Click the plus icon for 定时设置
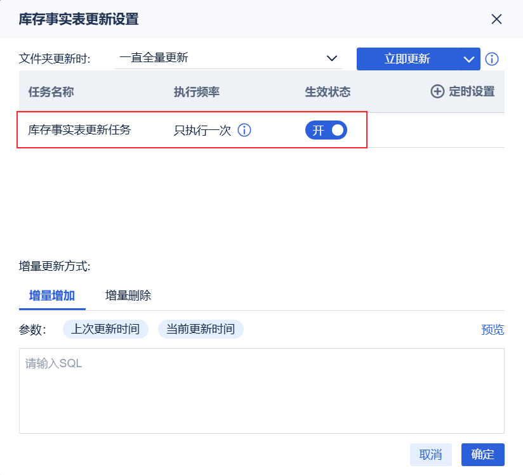This screenshot has width=523, height=475. [x=437, y=91]
